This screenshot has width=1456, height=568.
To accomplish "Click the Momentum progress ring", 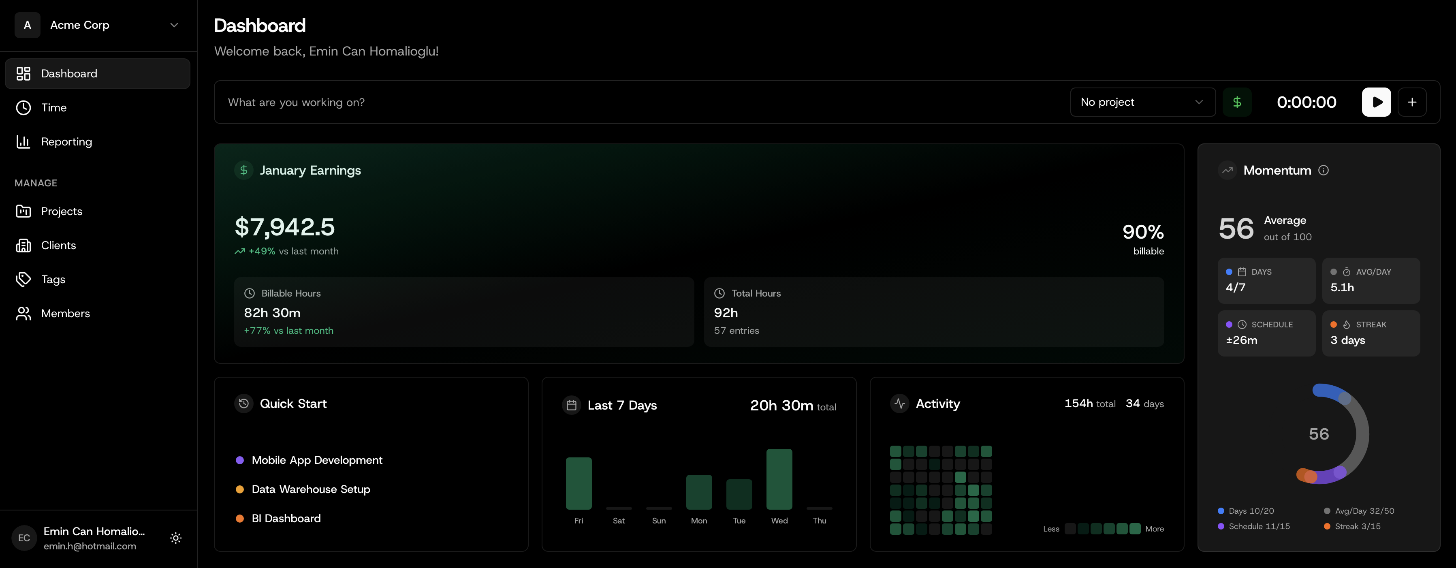I will point(1319,434).
